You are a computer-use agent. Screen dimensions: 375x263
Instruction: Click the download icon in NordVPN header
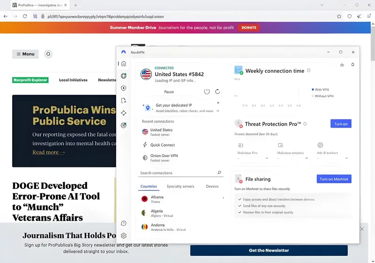pos(342,65)
